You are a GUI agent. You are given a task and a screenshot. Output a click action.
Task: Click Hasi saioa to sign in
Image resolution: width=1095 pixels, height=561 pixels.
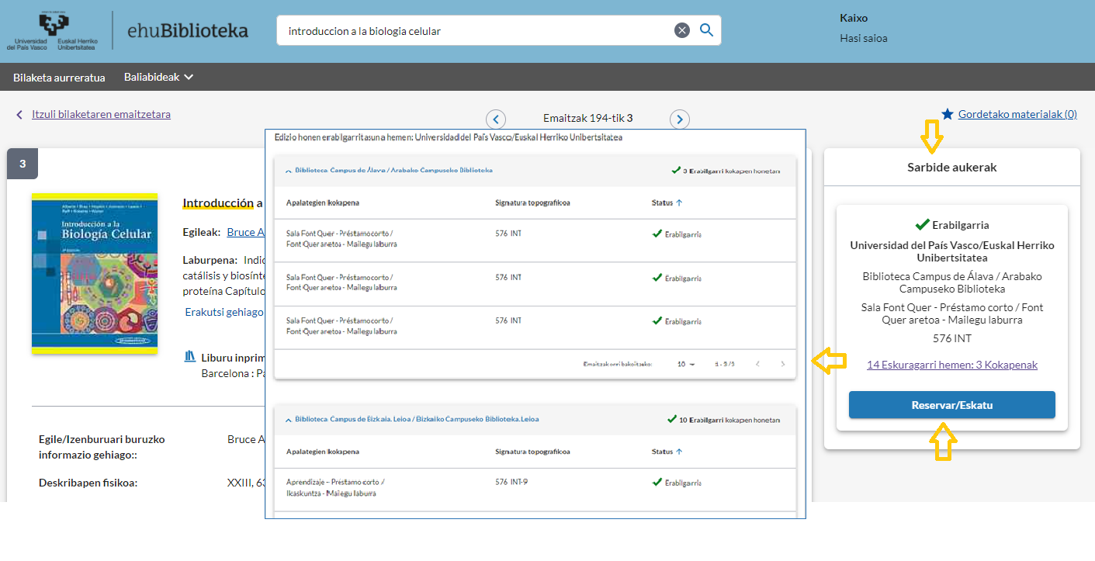863,38
